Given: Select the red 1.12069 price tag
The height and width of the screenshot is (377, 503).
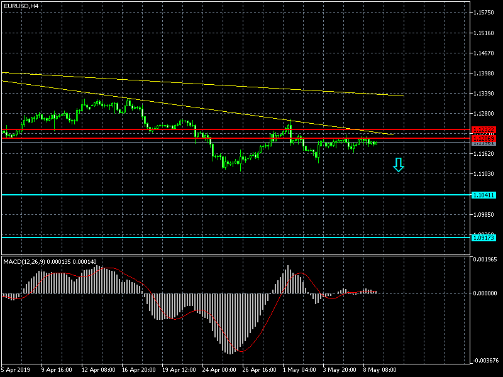Looking at the screenshot, I should click(484, 138).
